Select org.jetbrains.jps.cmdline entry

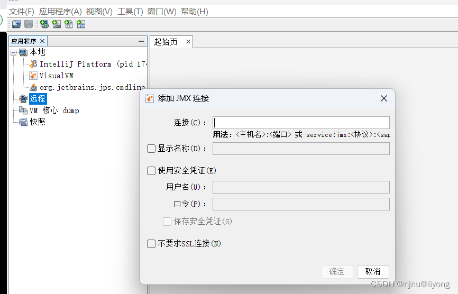pos(93,87)
